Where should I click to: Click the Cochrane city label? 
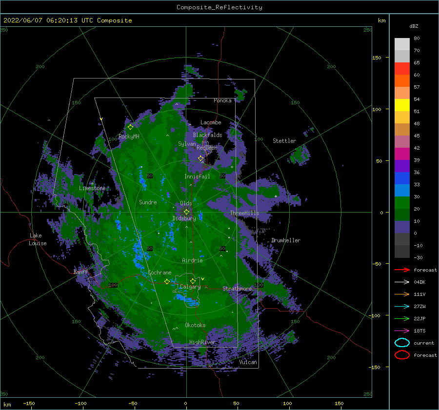pos(160,273)
